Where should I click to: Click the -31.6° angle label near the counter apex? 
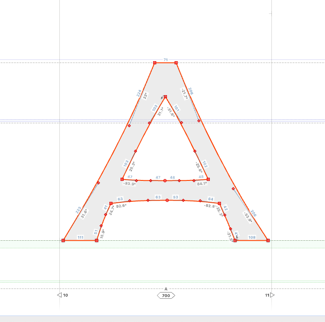point(171,112)
